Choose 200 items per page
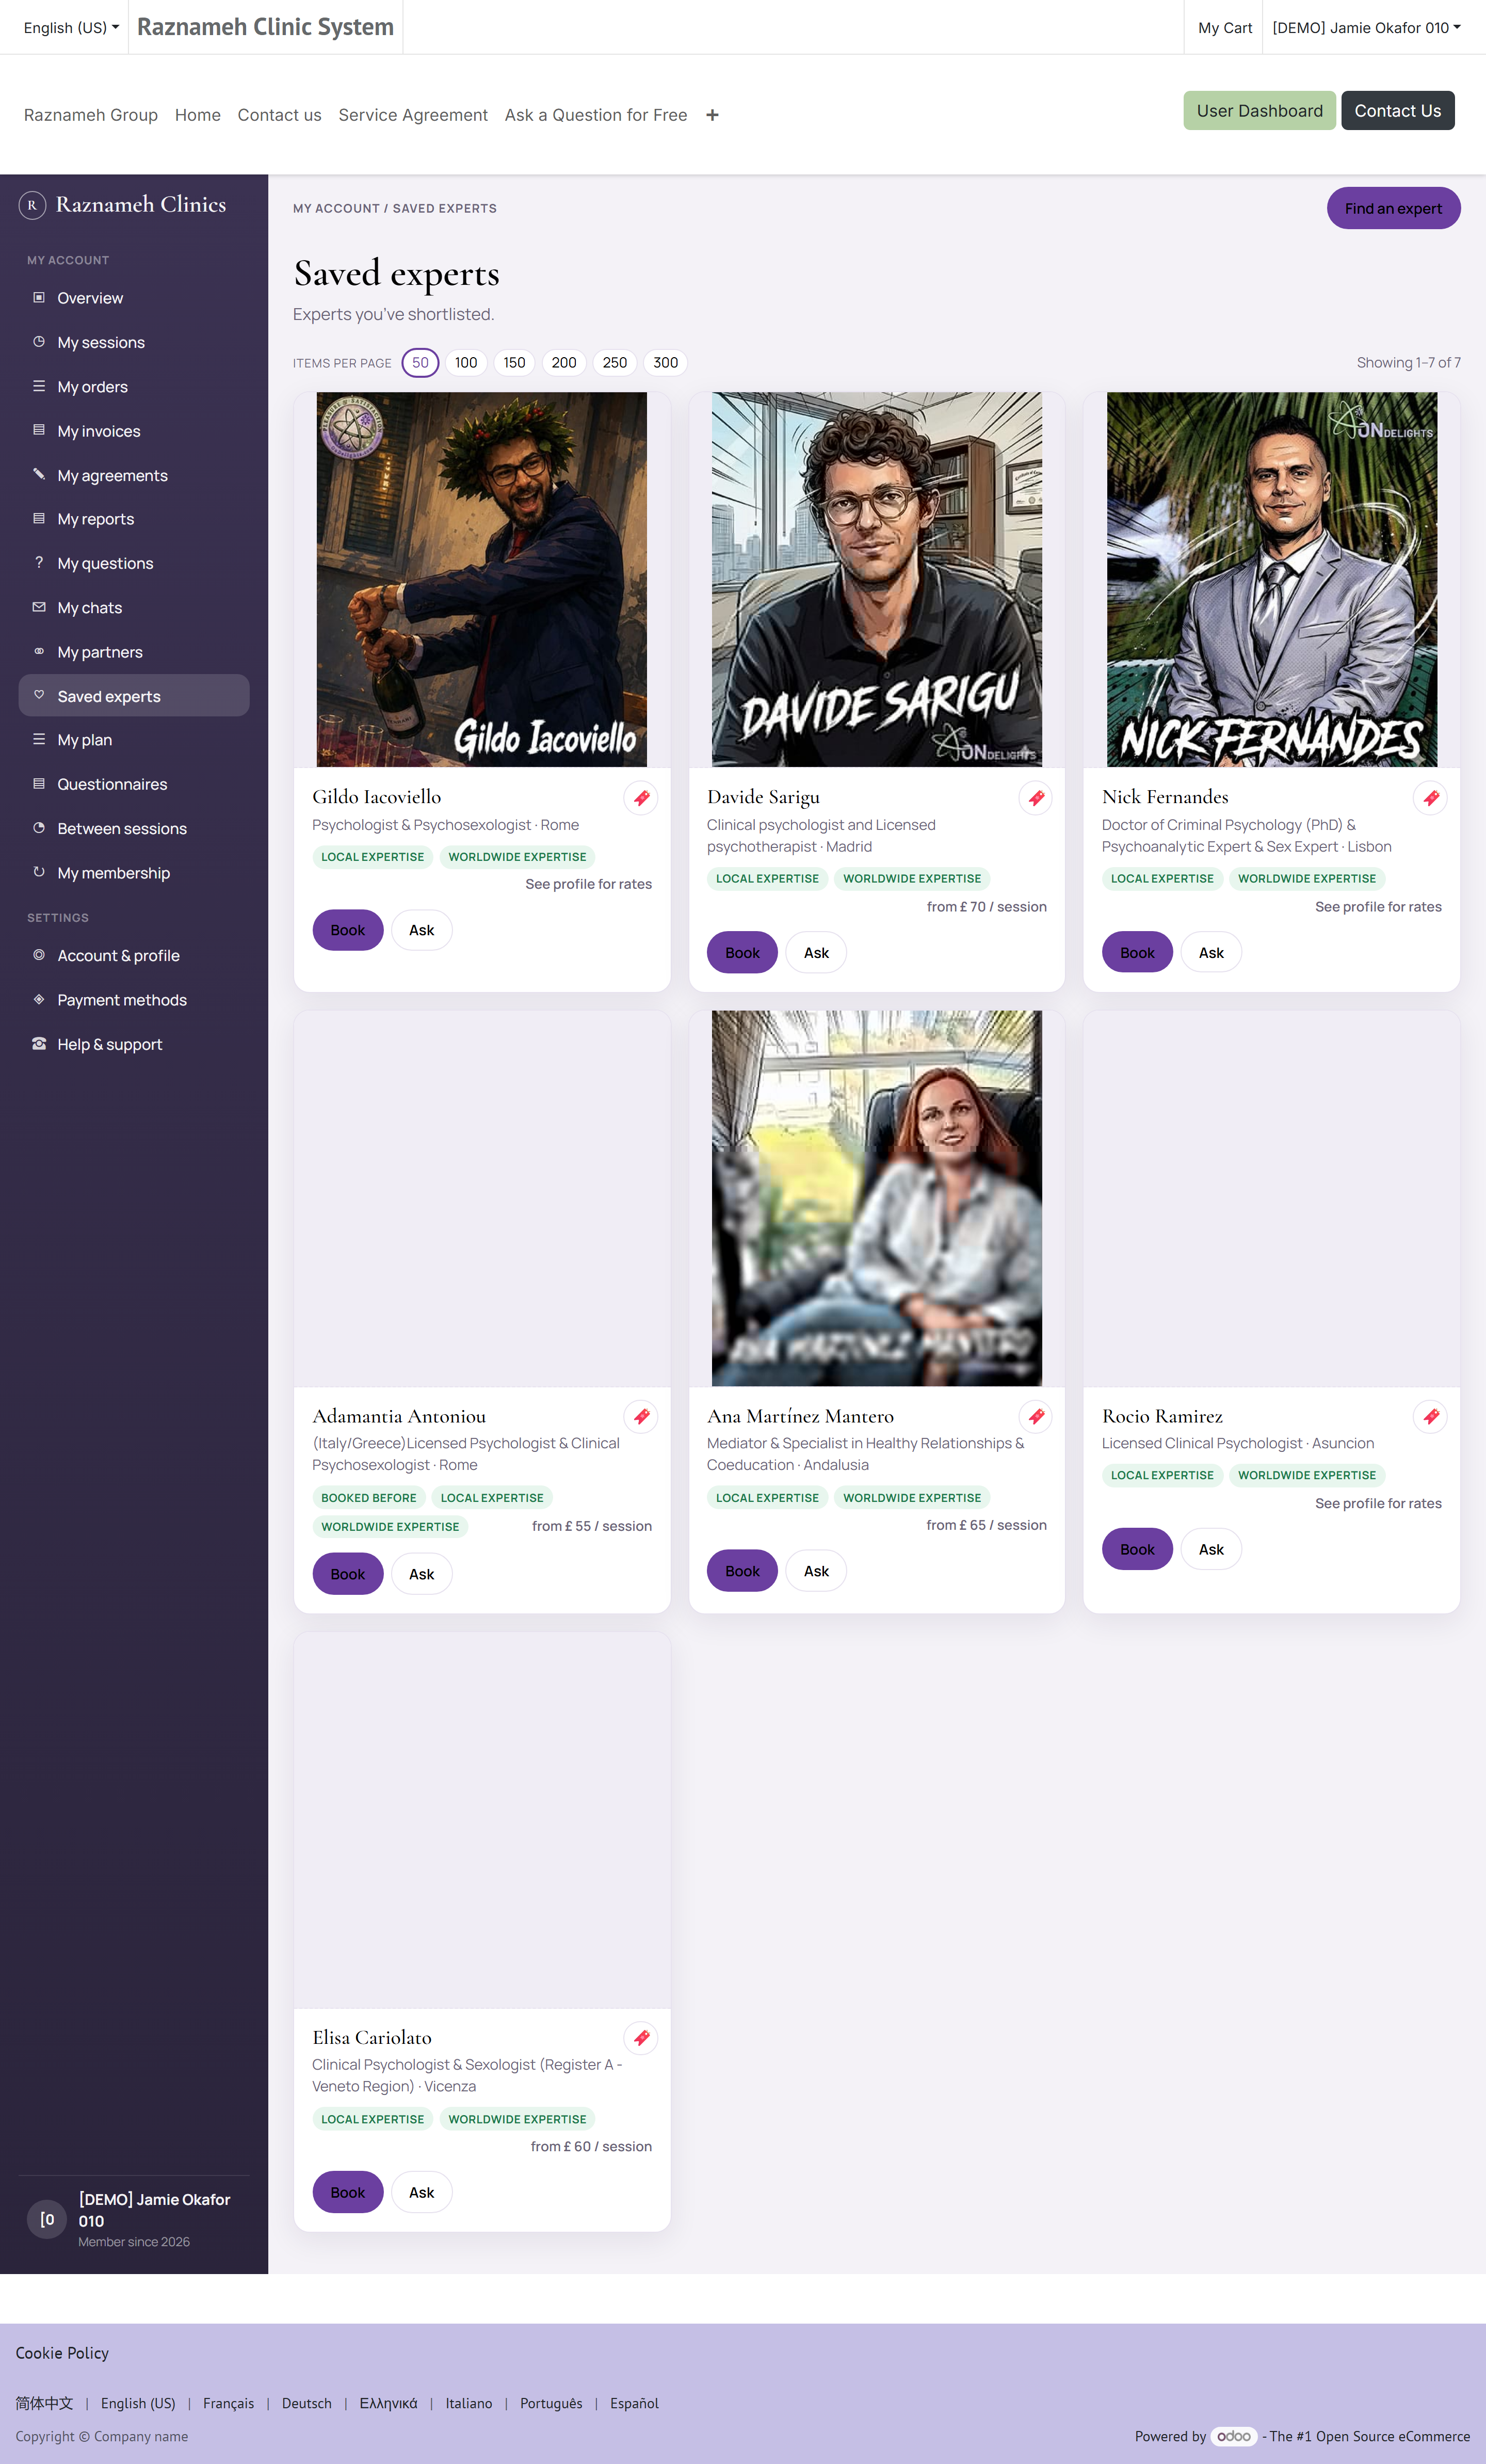The height and width of the screenshot is (2464, 1486). click(x=564, y=363)
